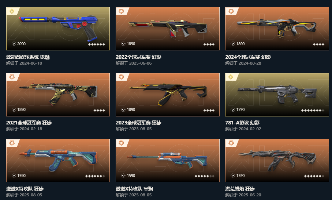Screen dimensions: 332x200
Task: Click the gold tier badge on 781-A协议 幻影 card
Action: coord(231,77)
